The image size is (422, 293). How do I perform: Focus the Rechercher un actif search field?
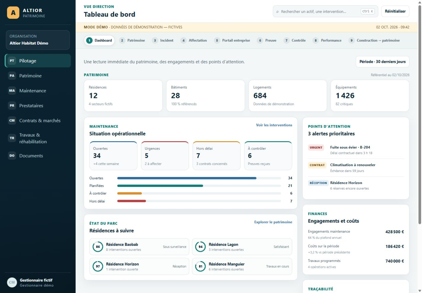[325, 12]
